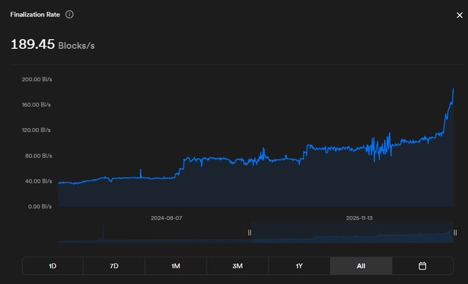Screen dimensions: 468x284
Task: Open the Finalization Rate info icon
Action: pyautogui.click(x=69, y=14)
